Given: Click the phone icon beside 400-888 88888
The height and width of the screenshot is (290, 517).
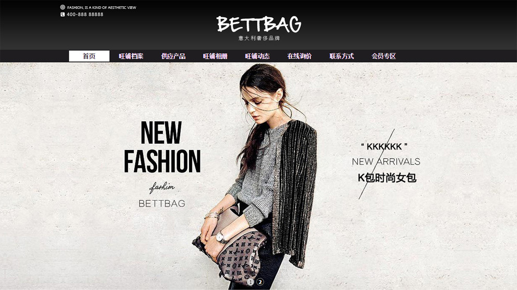Looking at the screenshot, I should 63,15.
